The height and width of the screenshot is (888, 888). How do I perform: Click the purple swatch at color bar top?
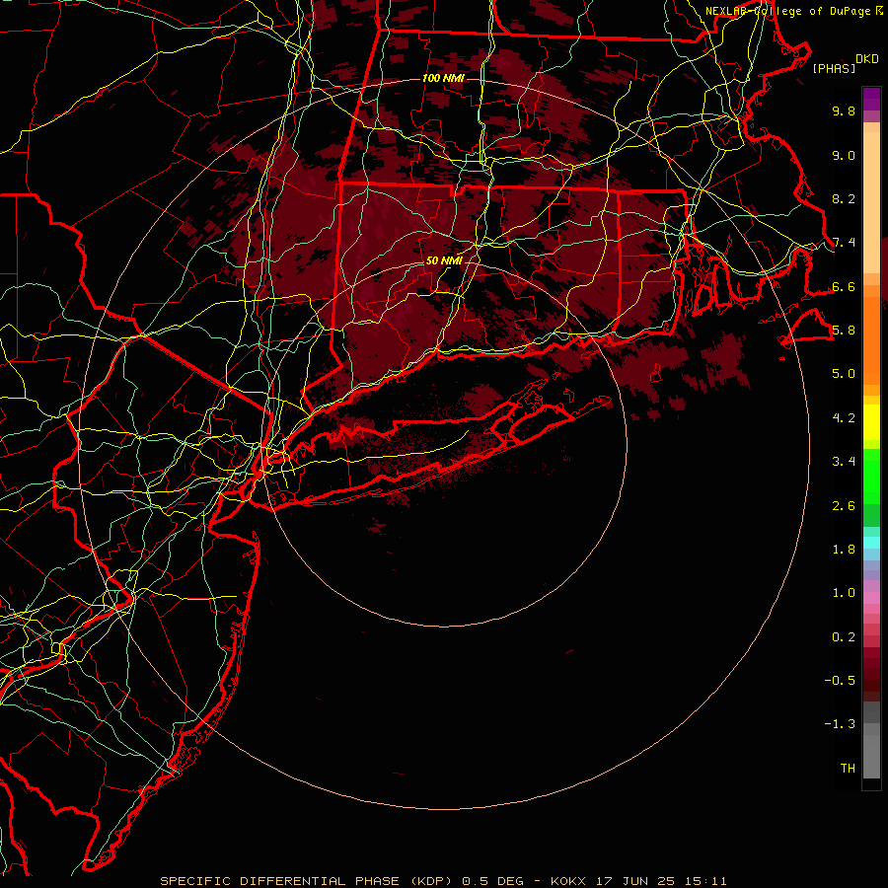[871, 99]
